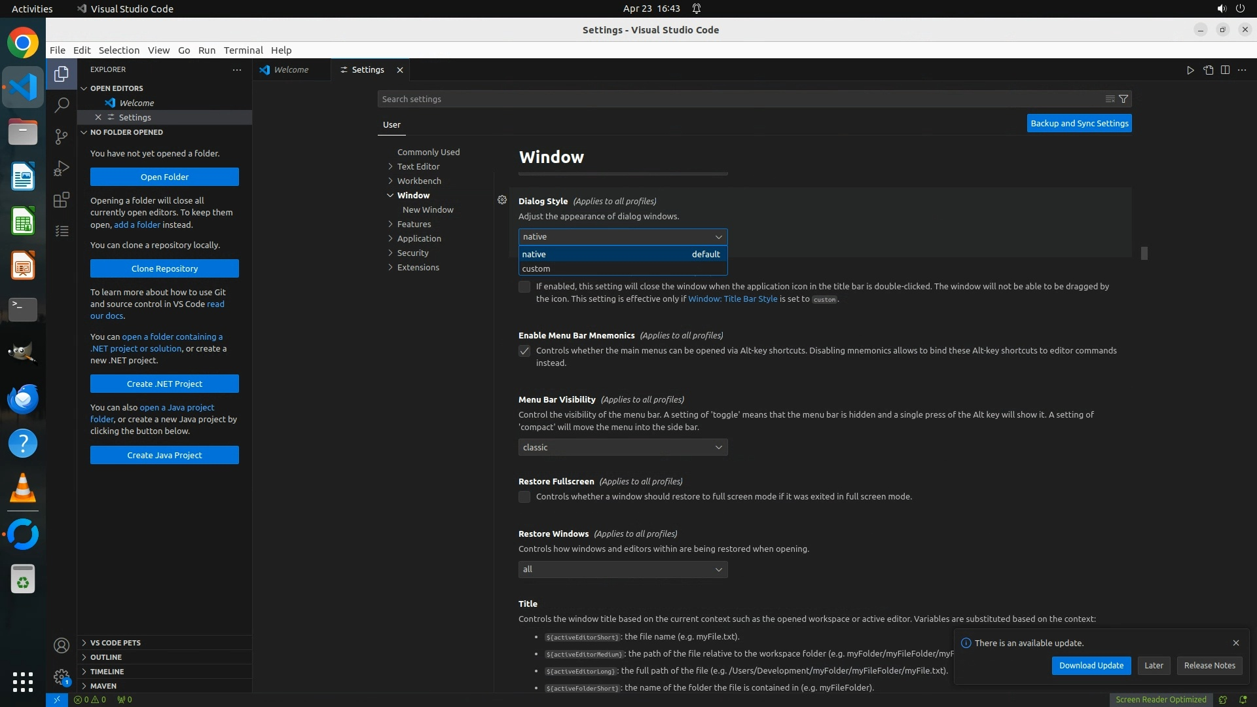Click the gear icon beside Dialog Style
The image size is (1257, 707).
502,200
